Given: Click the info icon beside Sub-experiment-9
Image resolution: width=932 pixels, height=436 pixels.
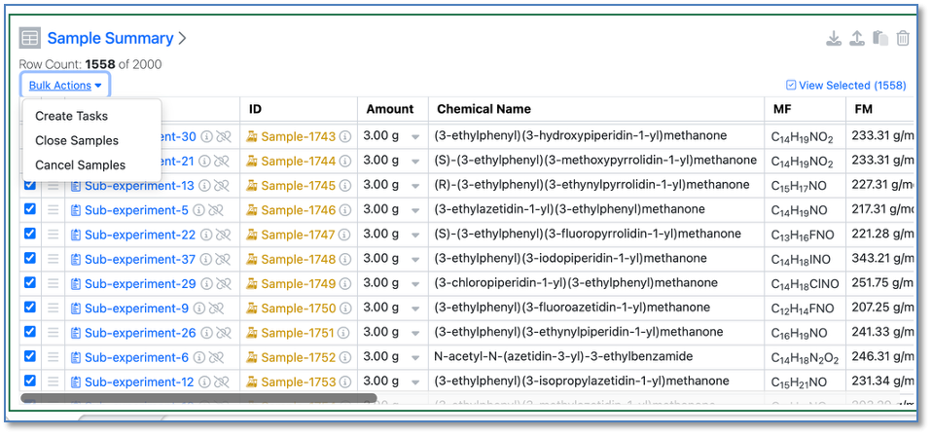Looking at the screenshot, I should 198,309.
